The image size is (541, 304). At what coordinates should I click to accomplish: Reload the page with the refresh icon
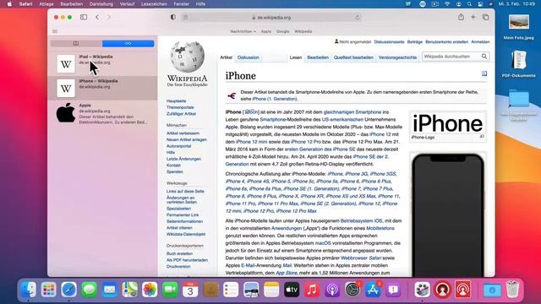(x=357, y=18)
